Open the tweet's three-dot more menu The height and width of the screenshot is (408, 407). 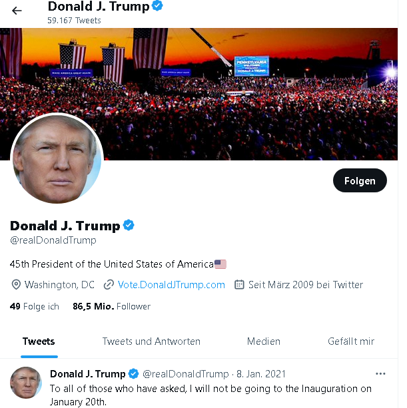click(380, 373)
